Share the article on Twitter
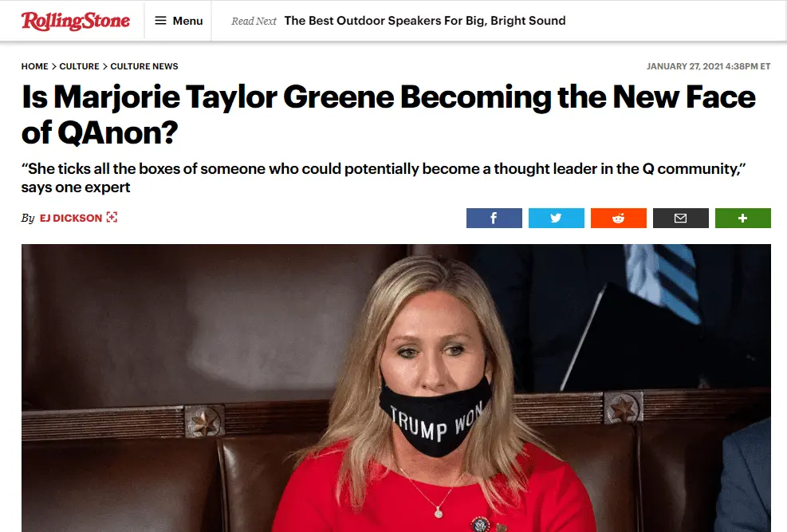Viewport: 787px width, 532px height. (x=556, y=218)
